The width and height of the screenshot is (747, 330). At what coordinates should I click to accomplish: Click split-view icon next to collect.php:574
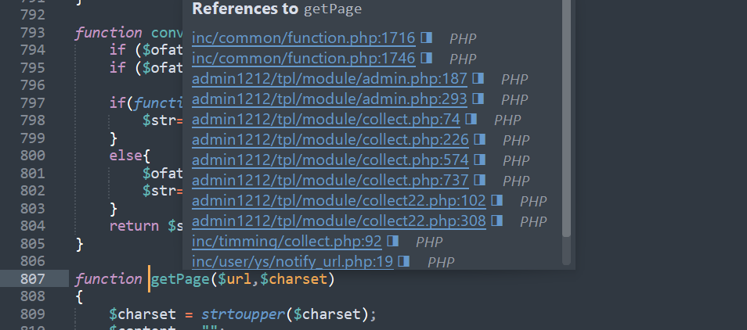click(480, 160)
